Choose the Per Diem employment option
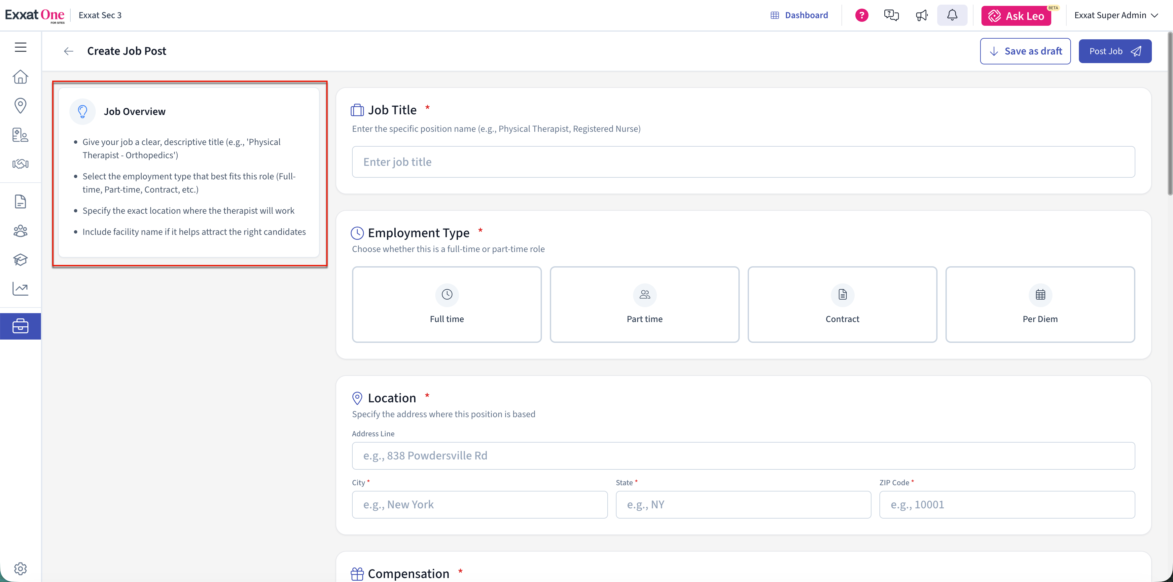The width and height of the screenshot is (1173, 582). [x=1040, y=304]
